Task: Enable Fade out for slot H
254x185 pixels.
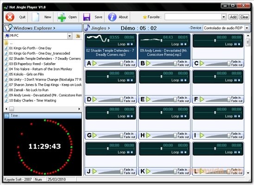Action: 183,137
